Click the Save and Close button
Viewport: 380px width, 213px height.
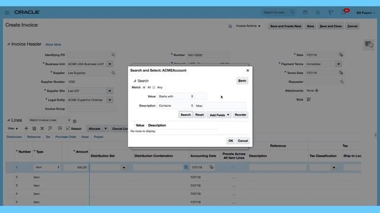tap(331, 26)
